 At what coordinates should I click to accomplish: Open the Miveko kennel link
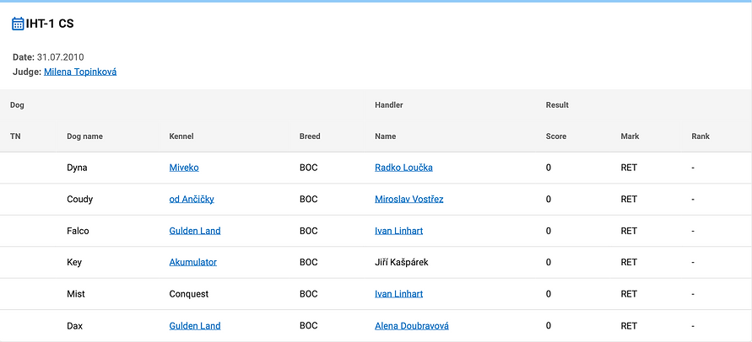[x=184, y=168]
